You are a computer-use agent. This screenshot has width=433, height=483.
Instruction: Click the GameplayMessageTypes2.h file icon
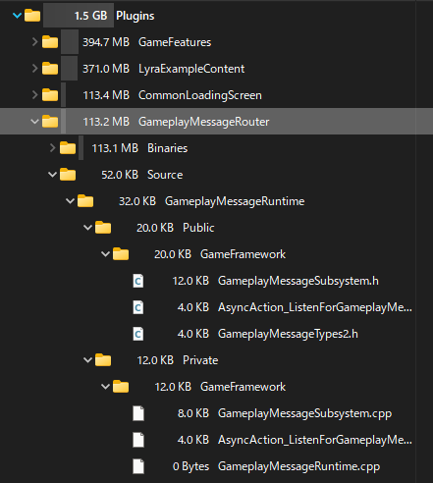(x=138, y=334)
